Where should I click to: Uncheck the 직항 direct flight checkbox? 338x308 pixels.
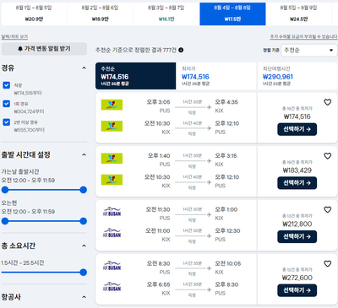point(6,85)
